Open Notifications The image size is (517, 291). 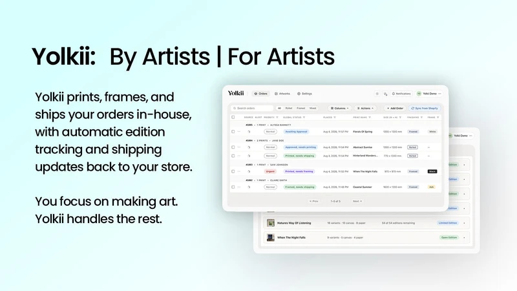coord(401,94)
